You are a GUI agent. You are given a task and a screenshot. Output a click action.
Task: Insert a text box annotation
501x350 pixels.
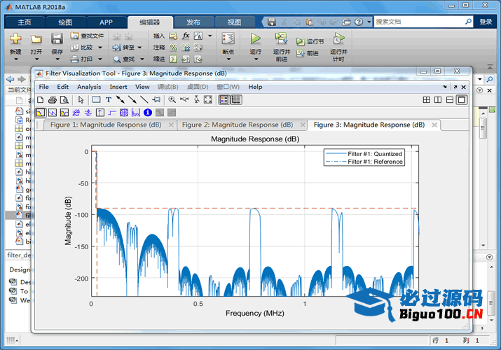pyautogui.click(x=109, y=100)
